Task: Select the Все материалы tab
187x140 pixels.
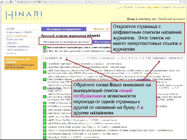Action: coord(102,42)
